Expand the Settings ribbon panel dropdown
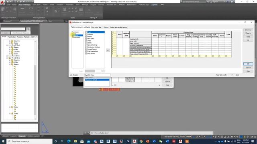257x144 pixels. [x=94, y=18]
